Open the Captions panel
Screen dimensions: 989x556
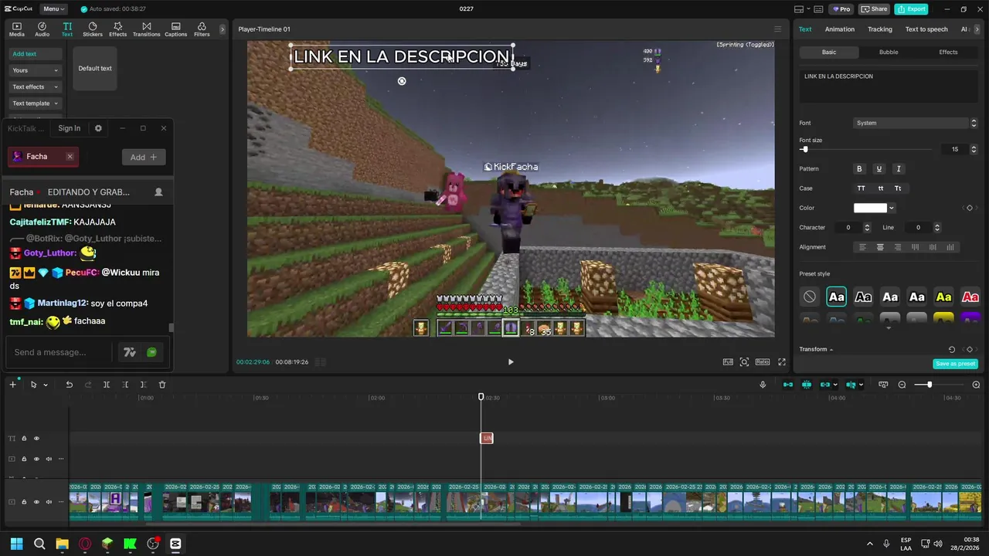tap(175, 29)
